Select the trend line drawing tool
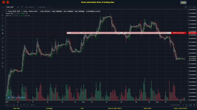The width and height of the screenshot is (197, 110). 3,11
